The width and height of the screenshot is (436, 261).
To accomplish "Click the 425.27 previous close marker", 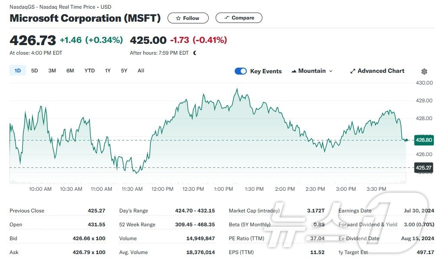I will (x=423, y=167).
